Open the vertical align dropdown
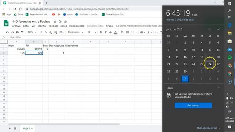Image resolution: width=235 pixels, height=132 pixels. tap(149, 32)
